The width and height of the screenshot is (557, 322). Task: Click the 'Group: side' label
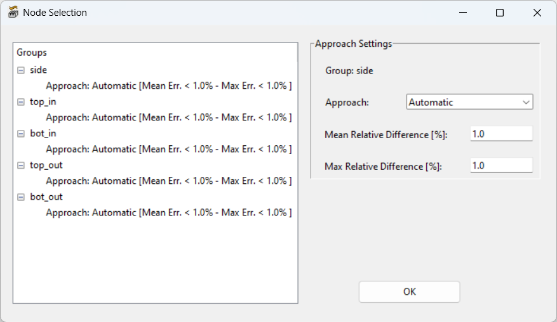pyautogui.click(x=349, y=70)
